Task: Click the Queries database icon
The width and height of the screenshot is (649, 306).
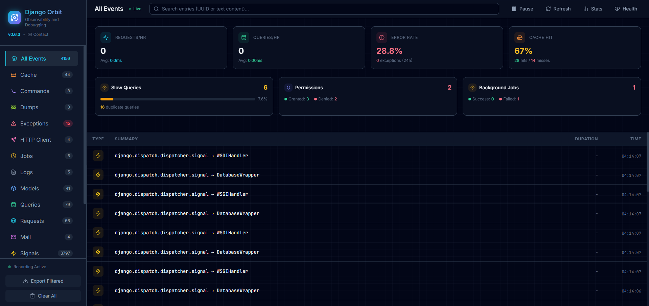Action: pyautogui.click(x=14, y=205)
